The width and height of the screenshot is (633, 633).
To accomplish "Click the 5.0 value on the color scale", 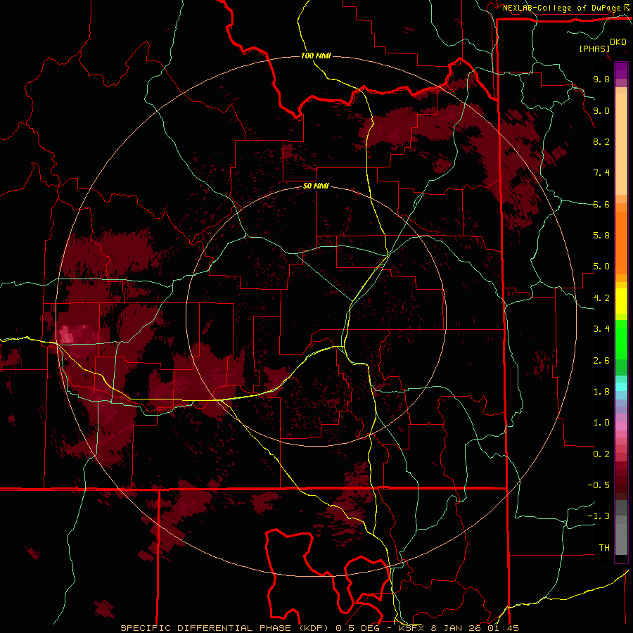I will pos(601,267).
